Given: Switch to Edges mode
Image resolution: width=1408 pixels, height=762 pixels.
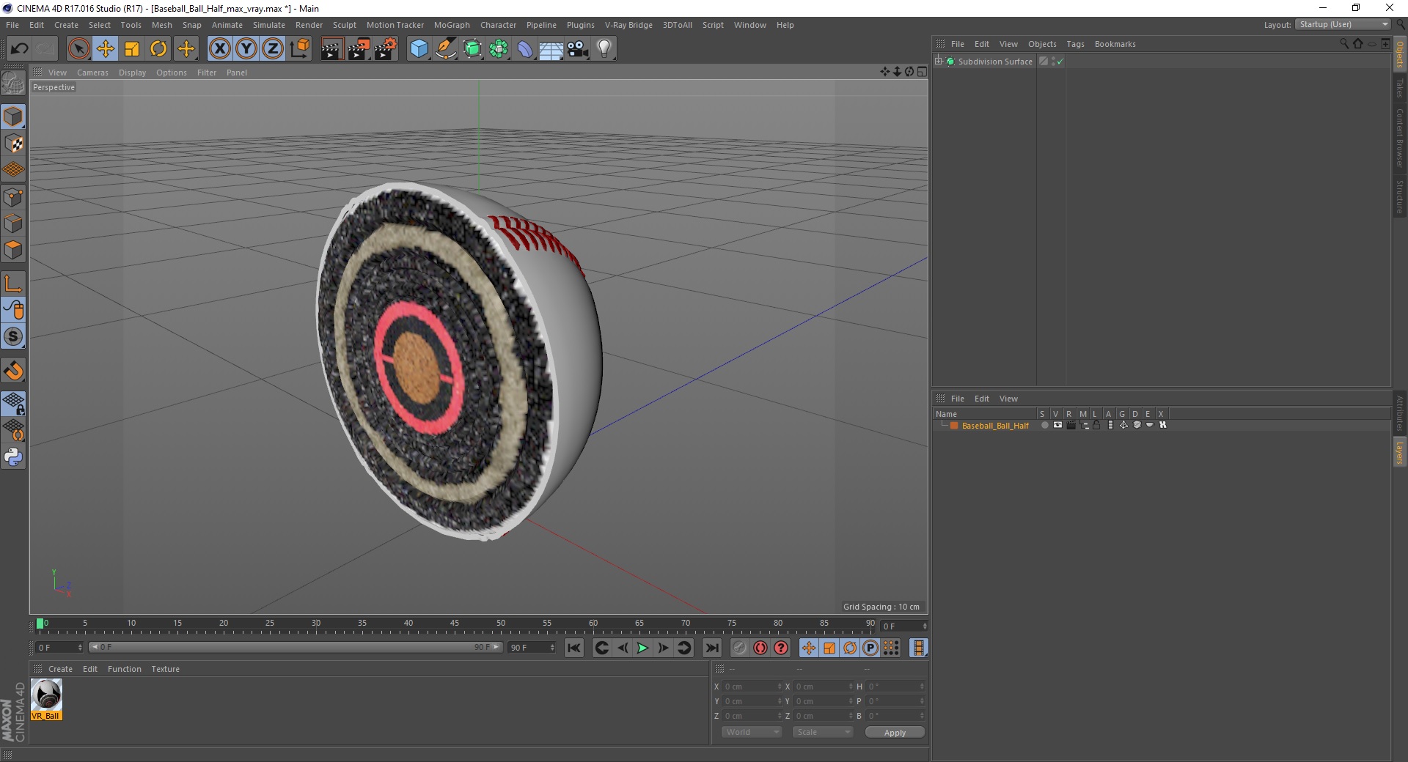Looking at the screenshot, I should pos(13,223).
